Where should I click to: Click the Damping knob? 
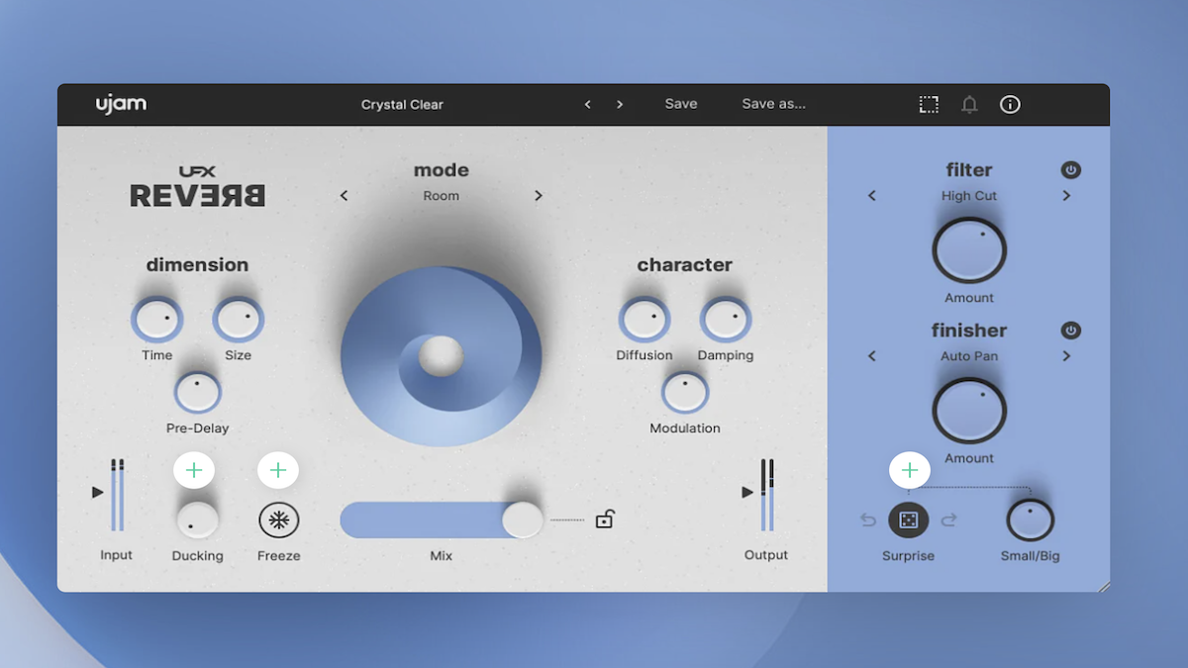(726, 320)
